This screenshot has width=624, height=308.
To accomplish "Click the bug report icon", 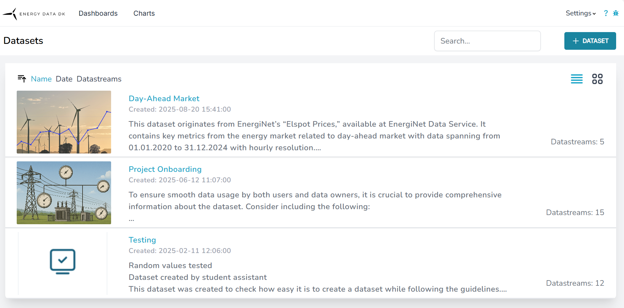I will click(x=616, y=13).
